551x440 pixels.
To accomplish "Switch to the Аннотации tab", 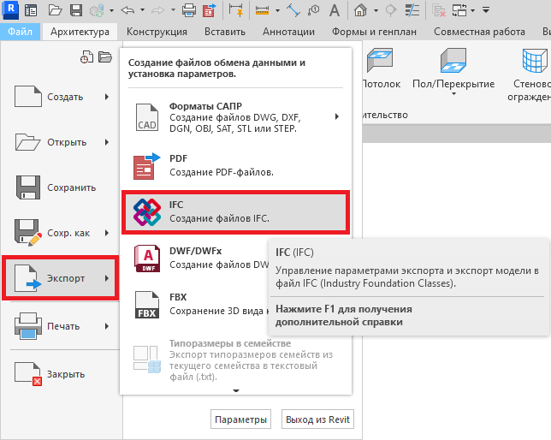I will click(x=289, y=32).
